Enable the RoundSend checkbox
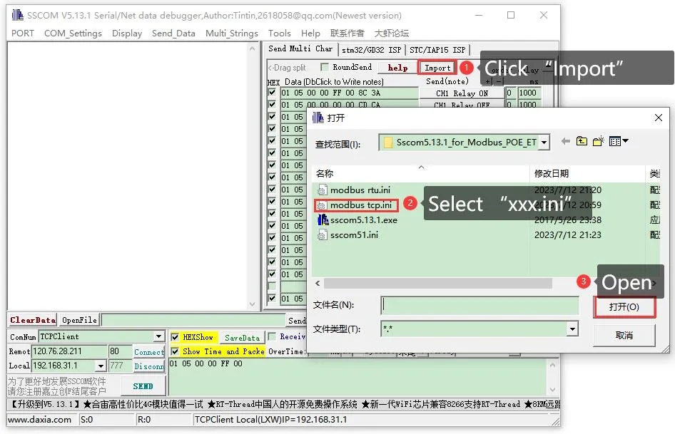Image resolution: width=675 pixels, height=434 pixels. pos(325,67)
